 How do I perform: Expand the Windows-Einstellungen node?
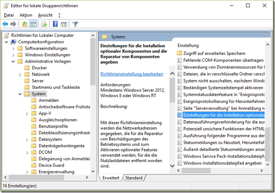(13, 55)
